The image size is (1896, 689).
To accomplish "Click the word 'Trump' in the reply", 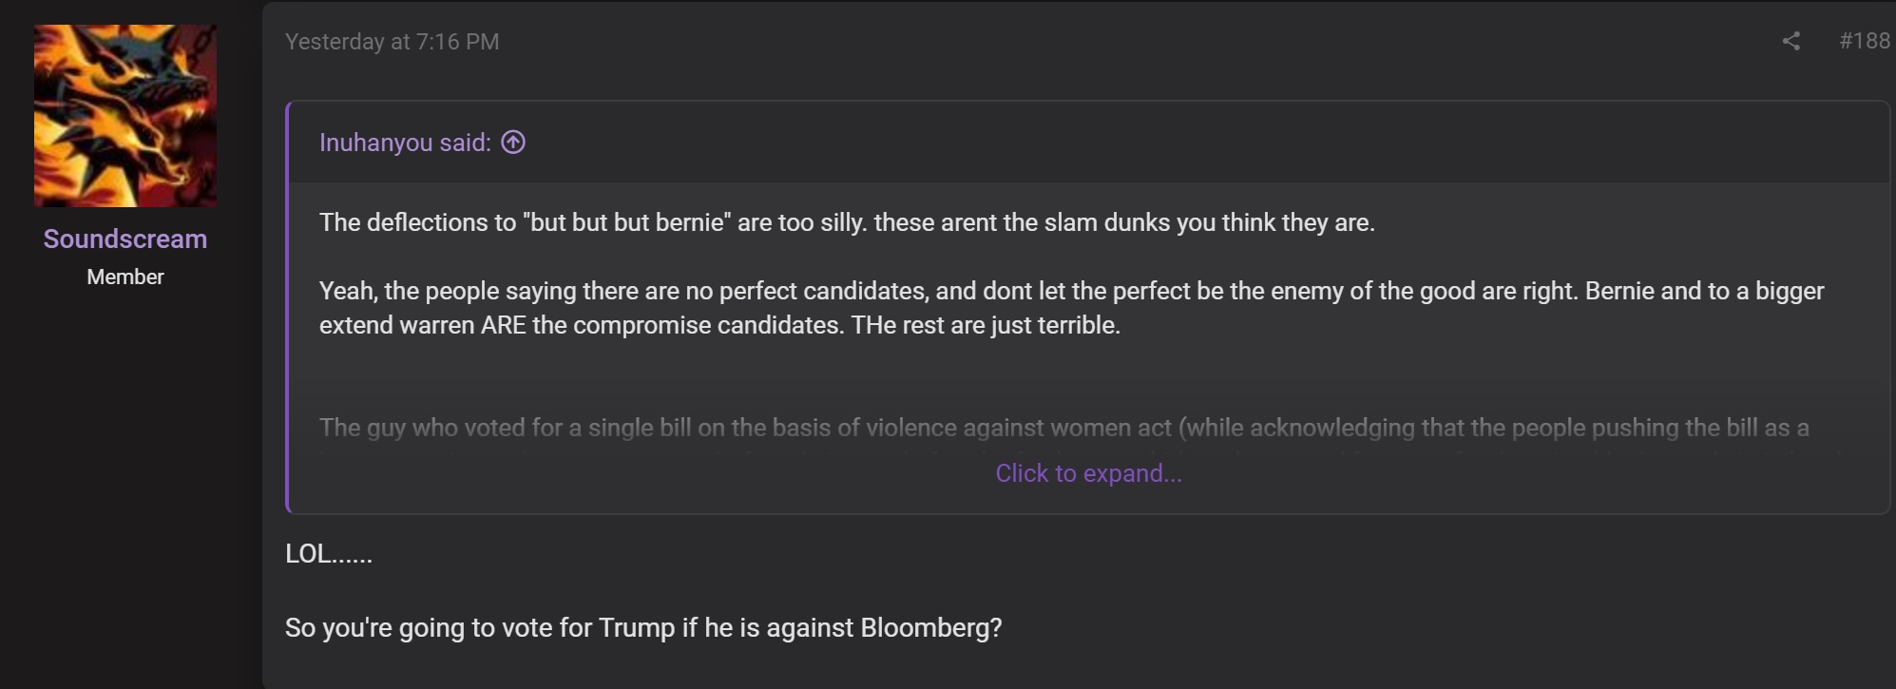I will click(x=637, y=628).
